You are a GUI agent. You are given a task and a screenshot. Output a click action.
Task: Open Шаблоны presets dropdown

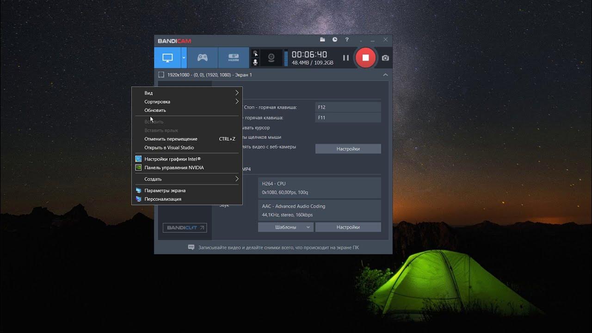tap(285, 227)
